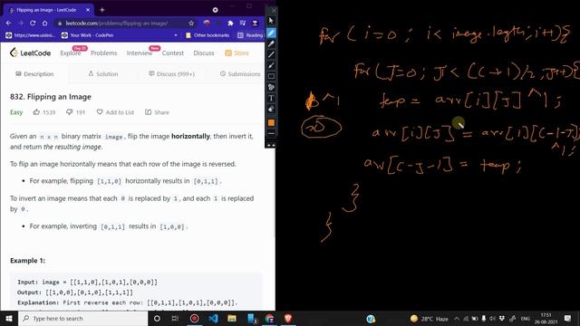
Task: Select the Text tool in drawing toolbar
Action: (x=271, y=98)
